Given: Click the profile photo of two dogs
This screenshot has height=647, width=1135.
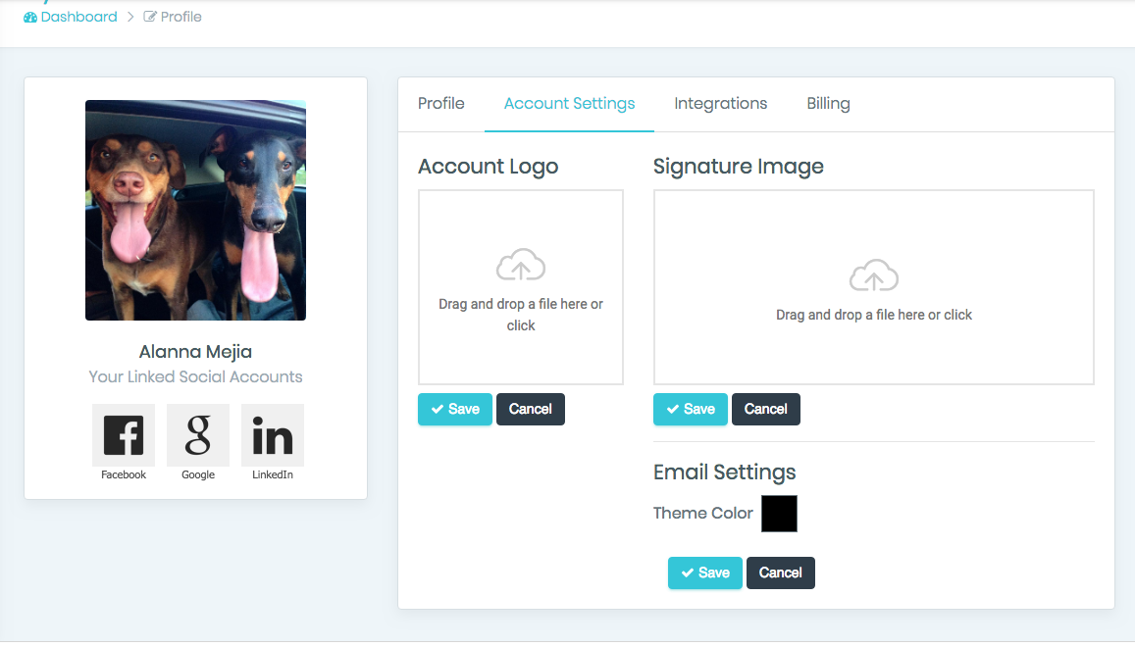Looking at the screenshot, I should pyautogui.click(x=195, y=210).
